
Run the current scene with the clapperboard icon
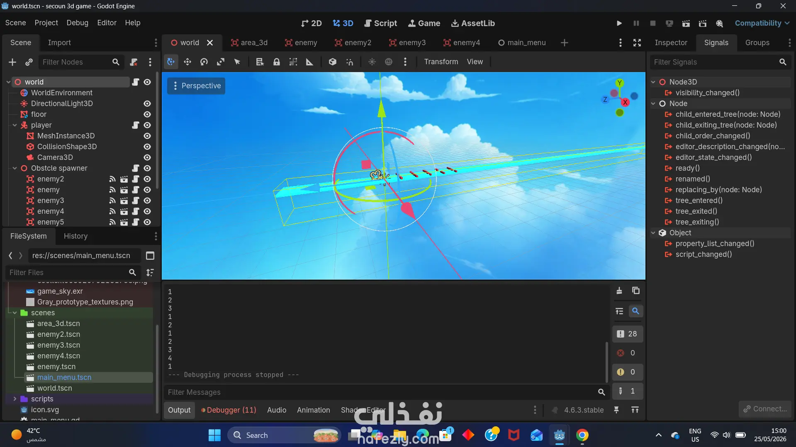(686, 23)
